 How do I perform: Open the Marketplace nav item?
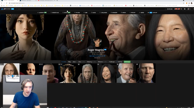coord(55,12)
